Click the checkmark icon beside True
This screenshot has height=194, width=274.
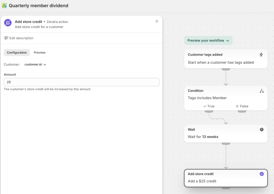[x=205, y=106]
